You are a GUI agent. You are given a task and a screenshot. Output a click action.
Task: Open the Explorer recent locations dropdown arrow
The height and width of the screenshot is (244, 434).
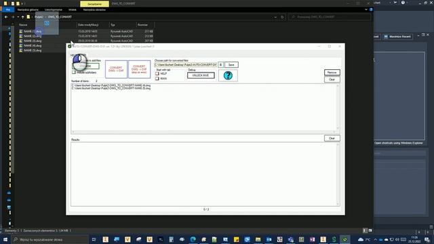coord(18,17)
